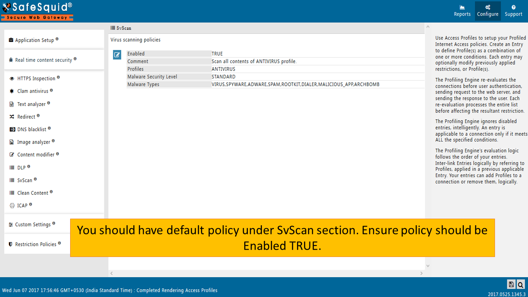Click the horizontal scroll left arrow
This screenshot has height=297, width=528.
111,273
